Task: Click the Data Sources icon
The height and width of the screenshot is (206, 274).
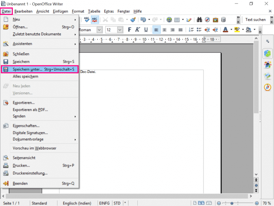Action: coord(223,19)
